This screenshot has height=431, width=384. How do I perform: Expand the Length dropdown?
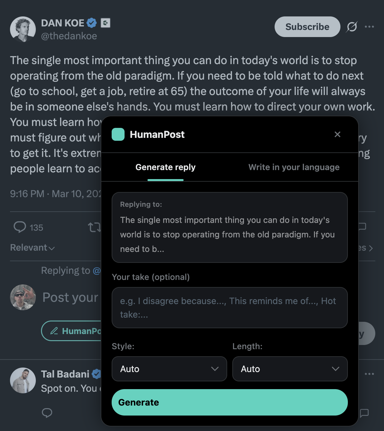[x=290, y=369]
